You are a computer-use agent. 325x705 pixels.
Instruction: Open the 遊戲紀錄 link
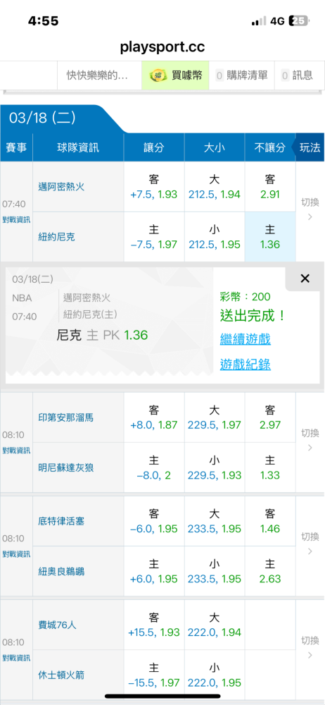245,364
